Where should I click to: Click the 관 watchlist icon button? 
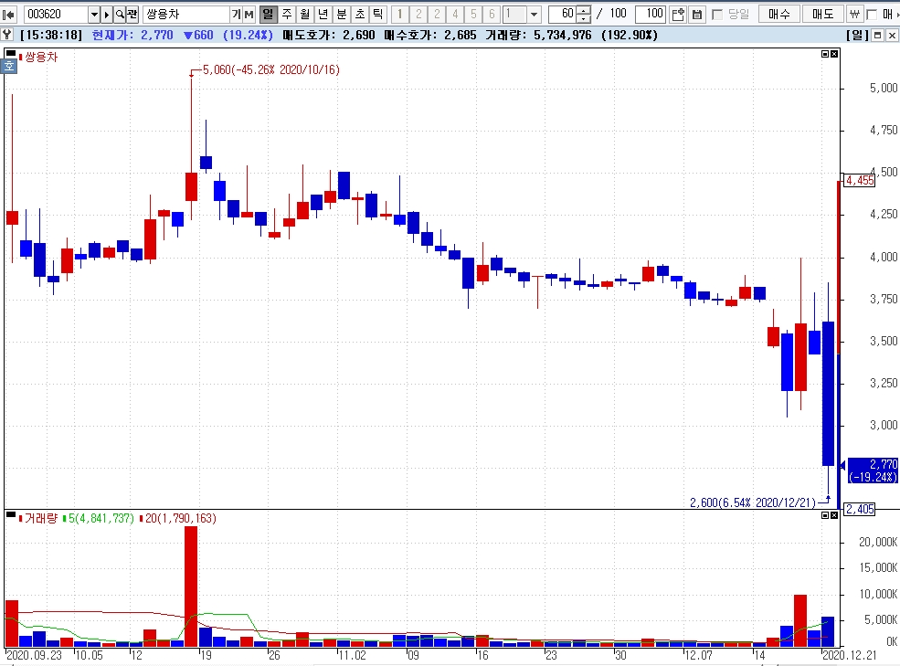[x=132, y=14]
